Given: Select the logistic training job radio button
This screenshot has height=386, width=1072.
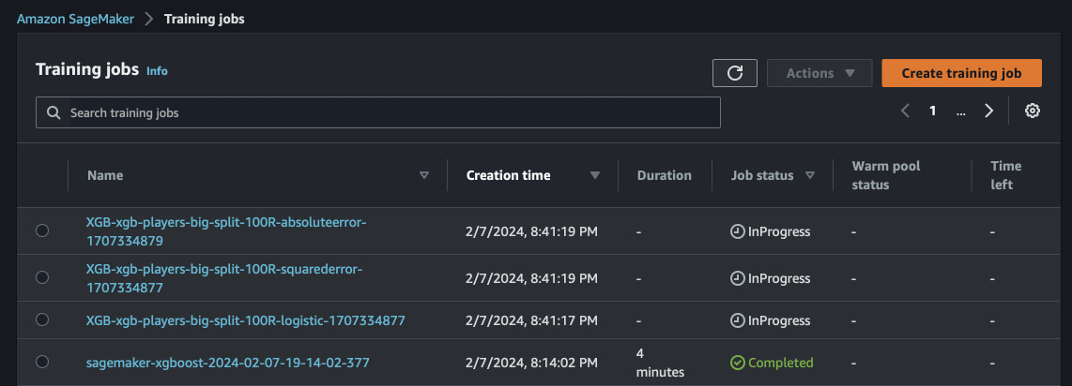Looking at the screenshot, I should tap(42, 320).
